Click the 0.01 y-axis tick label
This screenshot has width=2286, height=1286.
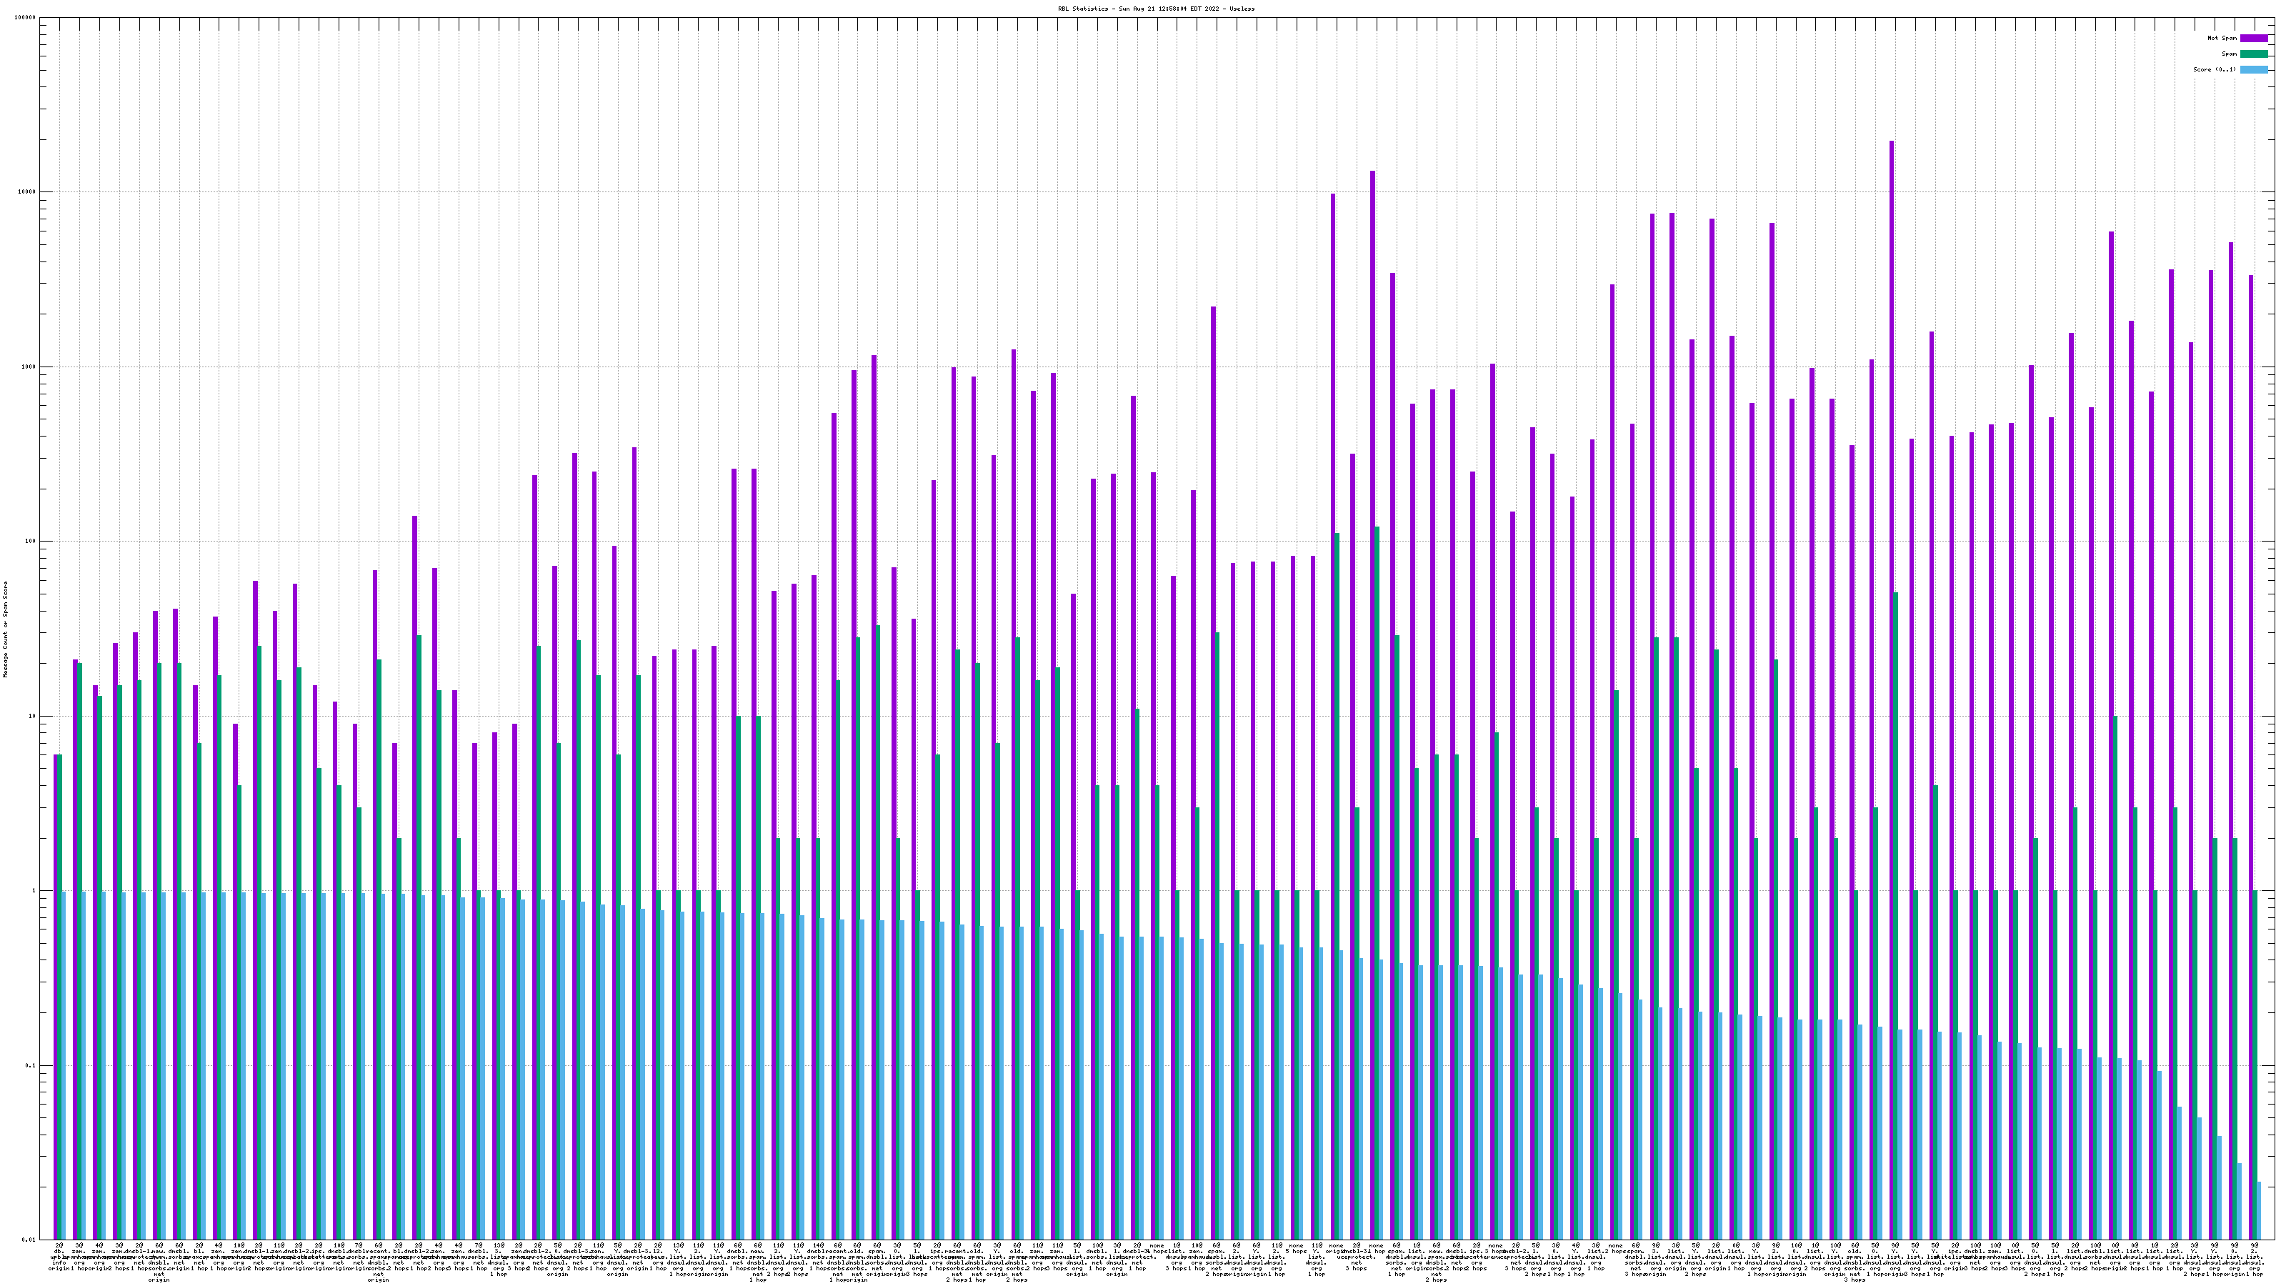pos(29,1240)
